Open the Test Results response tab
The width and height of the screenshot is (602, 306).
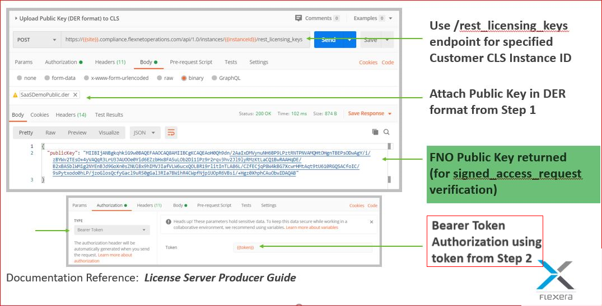[109, 114]
